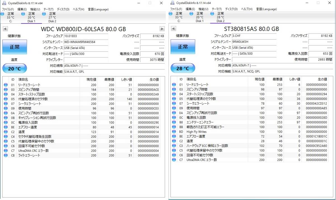This screenshot has width=336, height=200.
Task: Open 言語(Language) menu in right window
Action: 266,9
